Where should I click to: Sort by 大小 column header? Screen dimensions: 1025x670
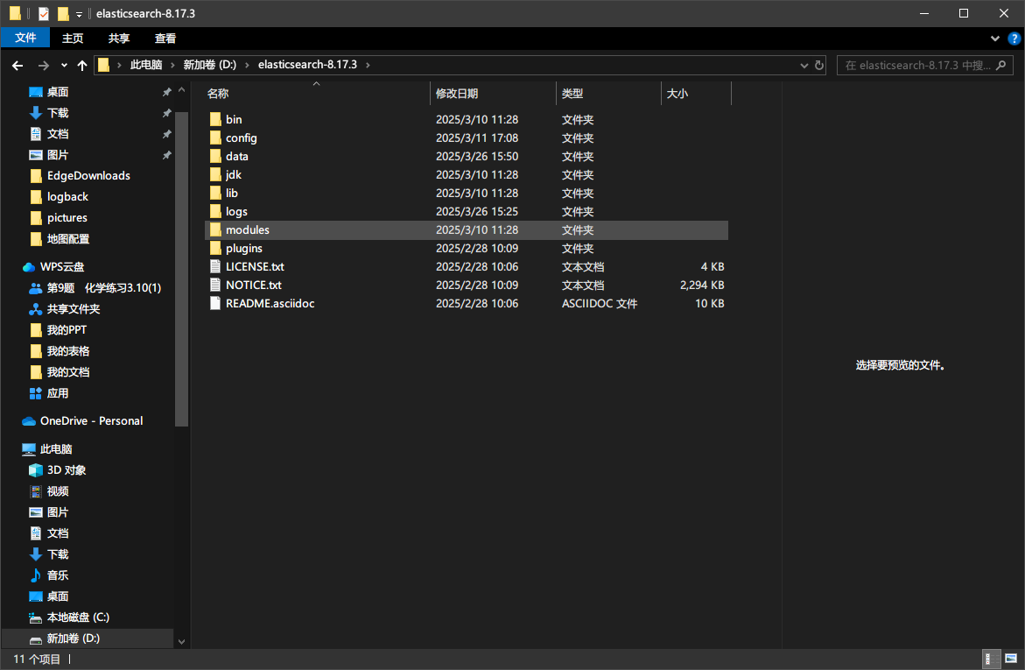tap(696, 94)
